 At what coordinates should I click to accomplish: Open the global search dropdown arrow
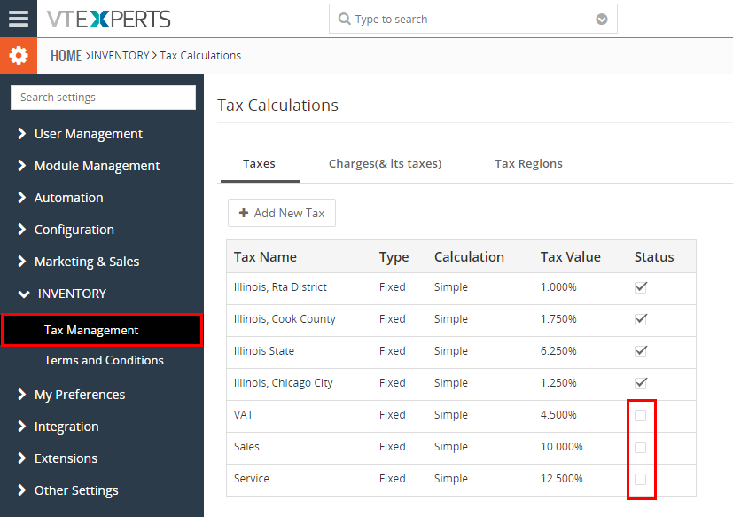point(602,20)
